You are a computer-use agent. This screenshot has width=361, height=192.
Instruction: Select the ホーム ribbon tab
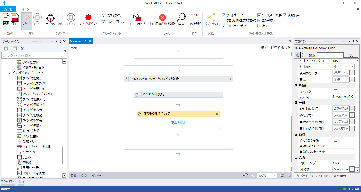pos(25,9)
